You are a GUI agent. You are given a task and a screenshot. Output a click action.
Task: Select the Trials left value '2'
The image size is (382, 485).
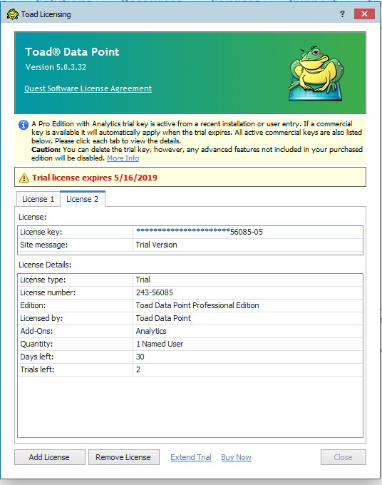click(138, 369)
